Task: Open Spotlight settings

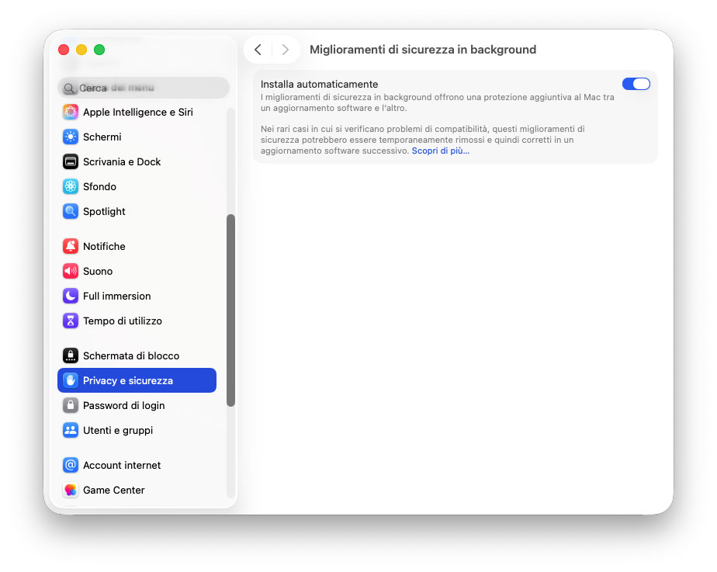Action: point(109,211)
